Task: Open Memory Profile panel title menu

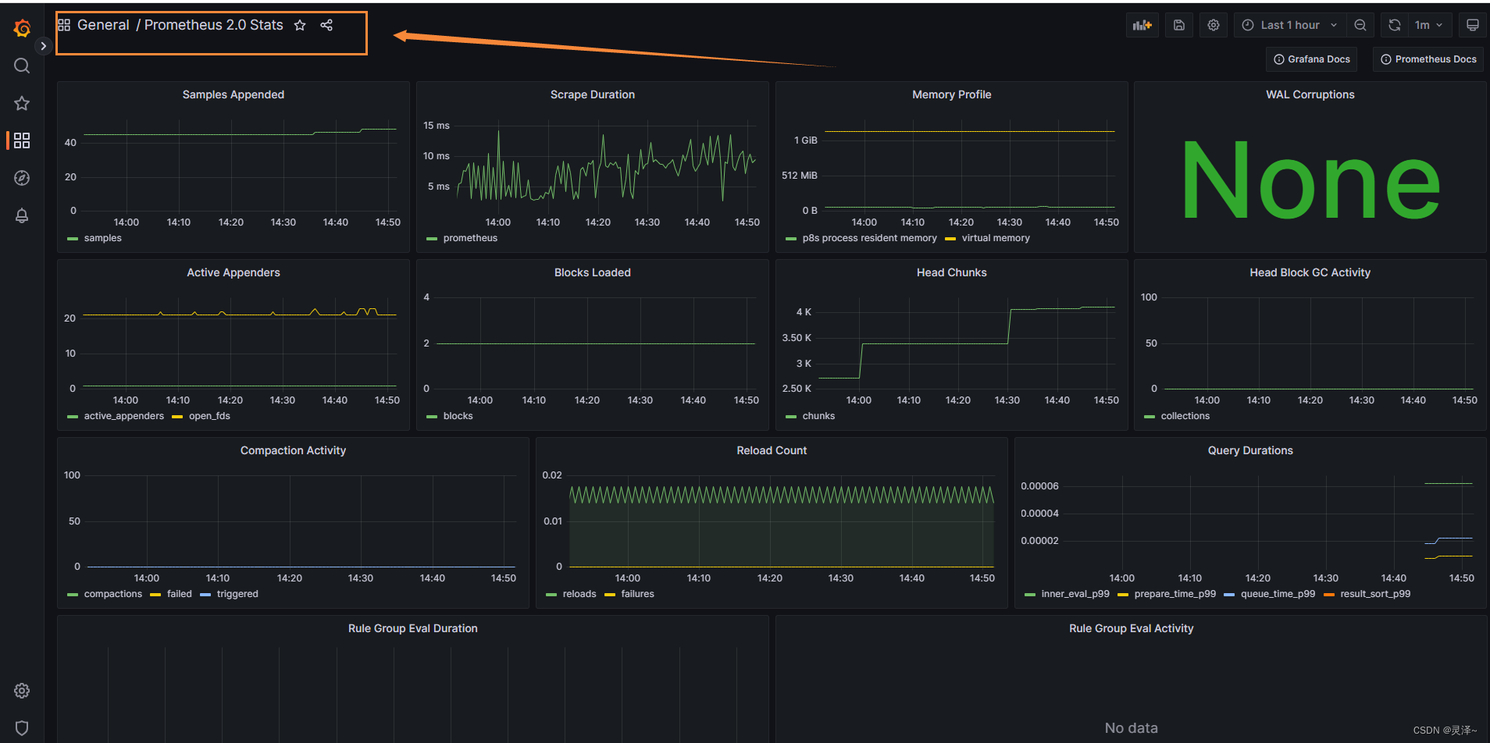Action: tap(952, 94)
